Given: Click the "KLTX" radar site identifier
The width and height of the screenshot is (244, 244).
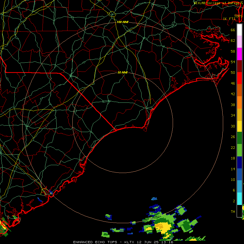Looking at the screenshot, I should [x=130, y=242].
